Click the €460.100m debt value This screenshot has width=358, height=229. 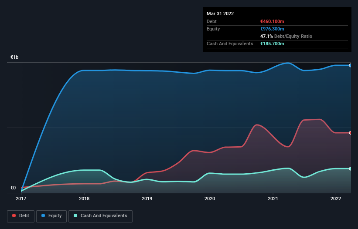[272, 21]
